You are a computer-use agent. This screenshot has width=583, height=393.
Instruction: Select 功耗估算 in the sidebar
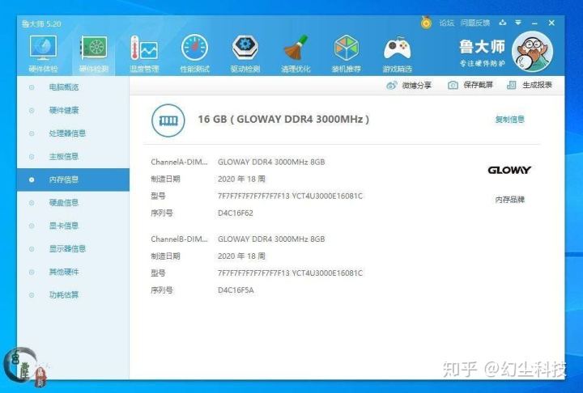tap(73, 294)
